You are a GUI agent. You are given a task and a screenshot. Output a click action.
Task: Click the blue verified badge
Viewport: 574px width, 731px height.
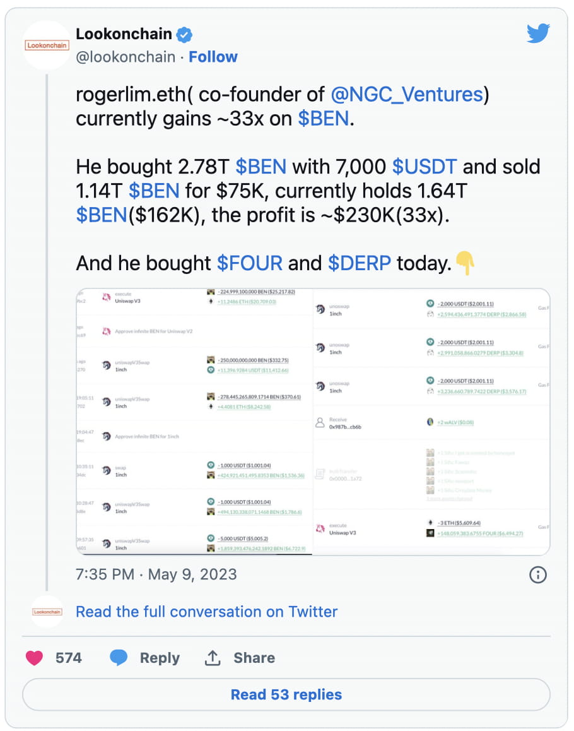[185, 34]
